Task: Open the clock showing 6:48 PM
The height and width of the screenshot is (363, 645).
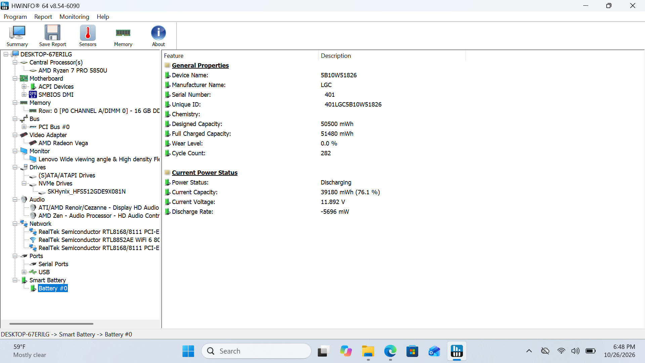Action: click(x=619, y=351)
